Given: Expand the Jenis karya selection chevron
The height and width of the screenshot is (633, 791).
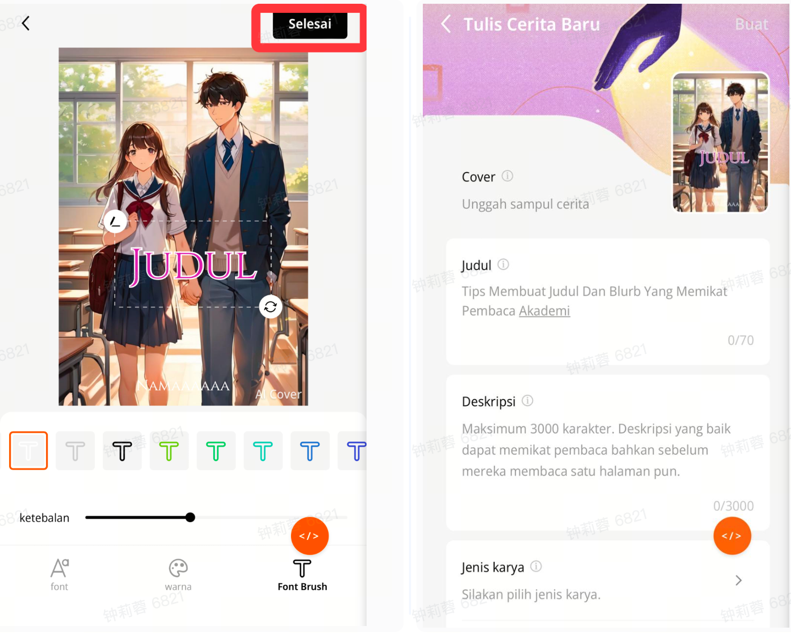Looking at the screenshot, I should click(x=738, y=581).
